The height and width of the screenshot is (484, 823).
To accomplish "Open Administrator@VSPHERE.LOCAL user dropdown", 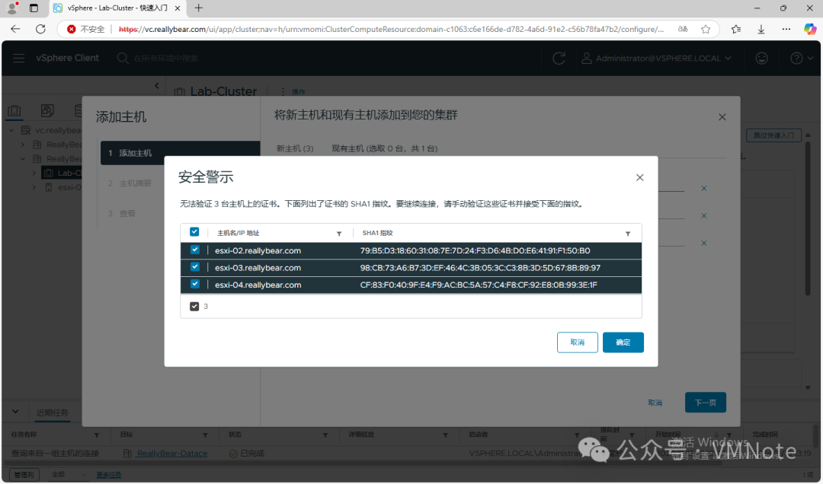I will 656,58.
